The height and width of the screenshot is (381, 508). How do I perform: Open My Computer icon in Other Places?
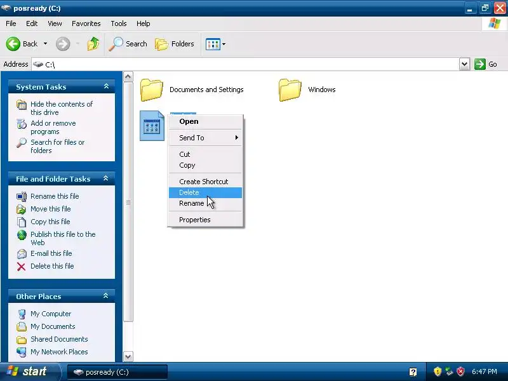(22, 314)
